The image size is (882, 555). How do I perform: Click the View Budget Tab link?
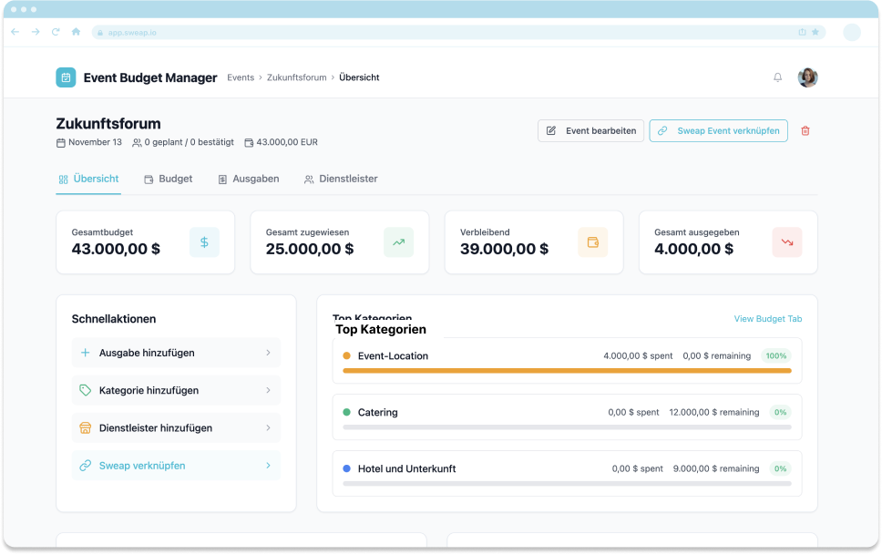tap(767, 319)
